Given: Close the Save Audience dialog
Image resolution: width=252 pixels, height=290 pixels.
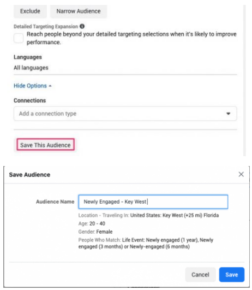Looking at the screenshot, I should point(241,174).
